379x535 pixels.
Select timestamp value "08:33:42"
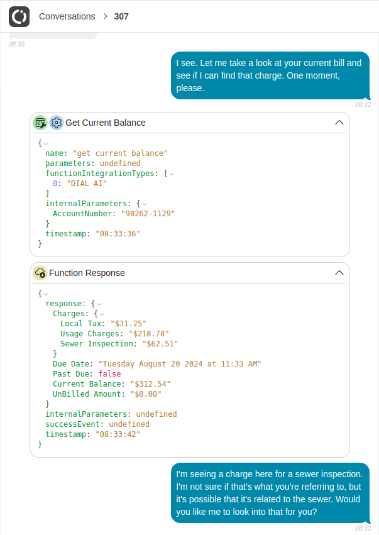(118, 434)
